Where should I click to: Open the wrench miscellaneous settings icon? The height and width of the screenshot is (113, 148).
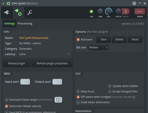coord(30,13)
